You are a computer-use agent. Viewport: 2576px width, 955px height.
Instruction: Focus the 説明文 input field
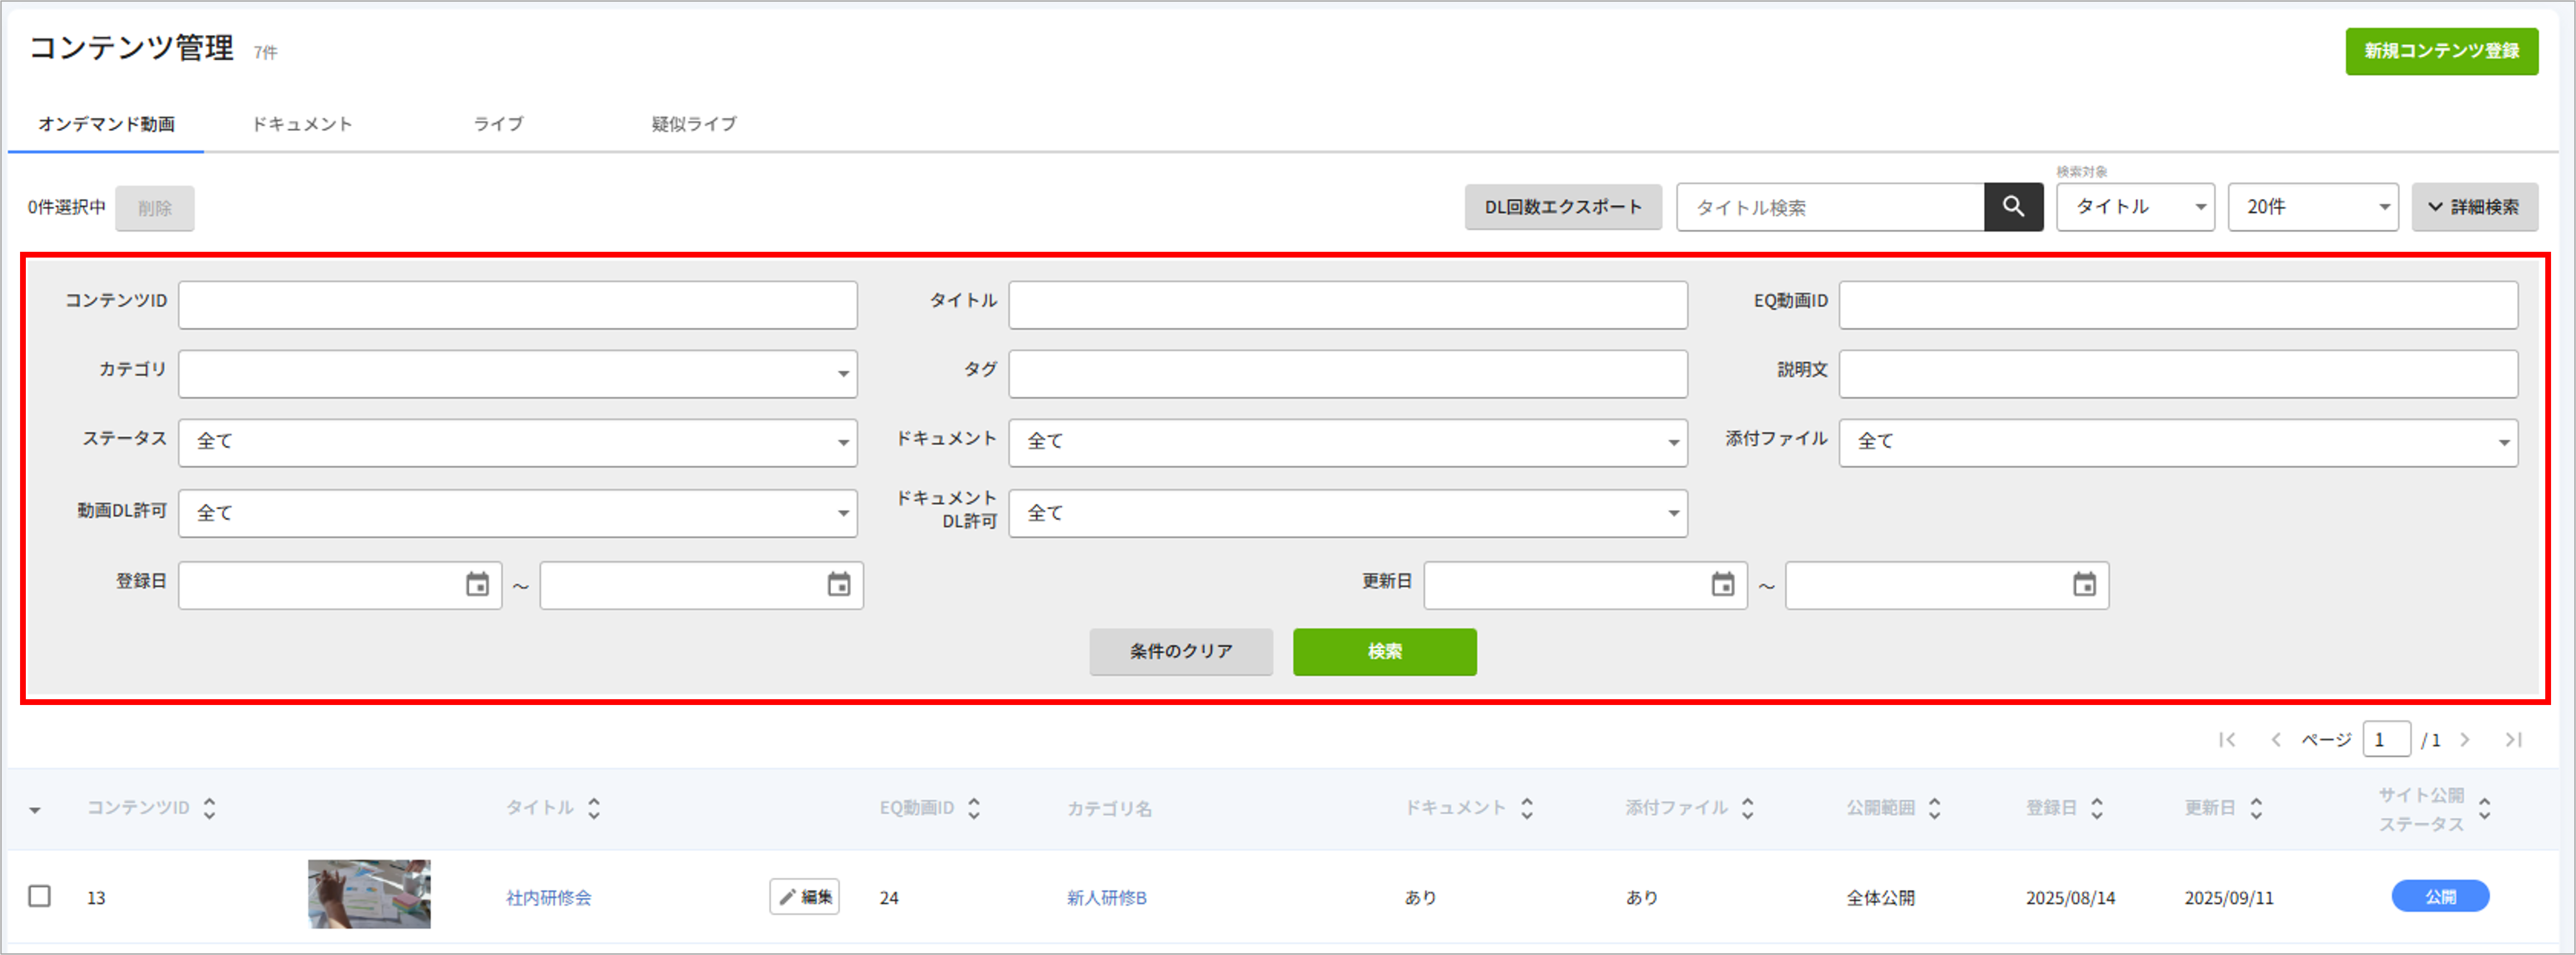pyautogui.click(x=2178, y=374)
